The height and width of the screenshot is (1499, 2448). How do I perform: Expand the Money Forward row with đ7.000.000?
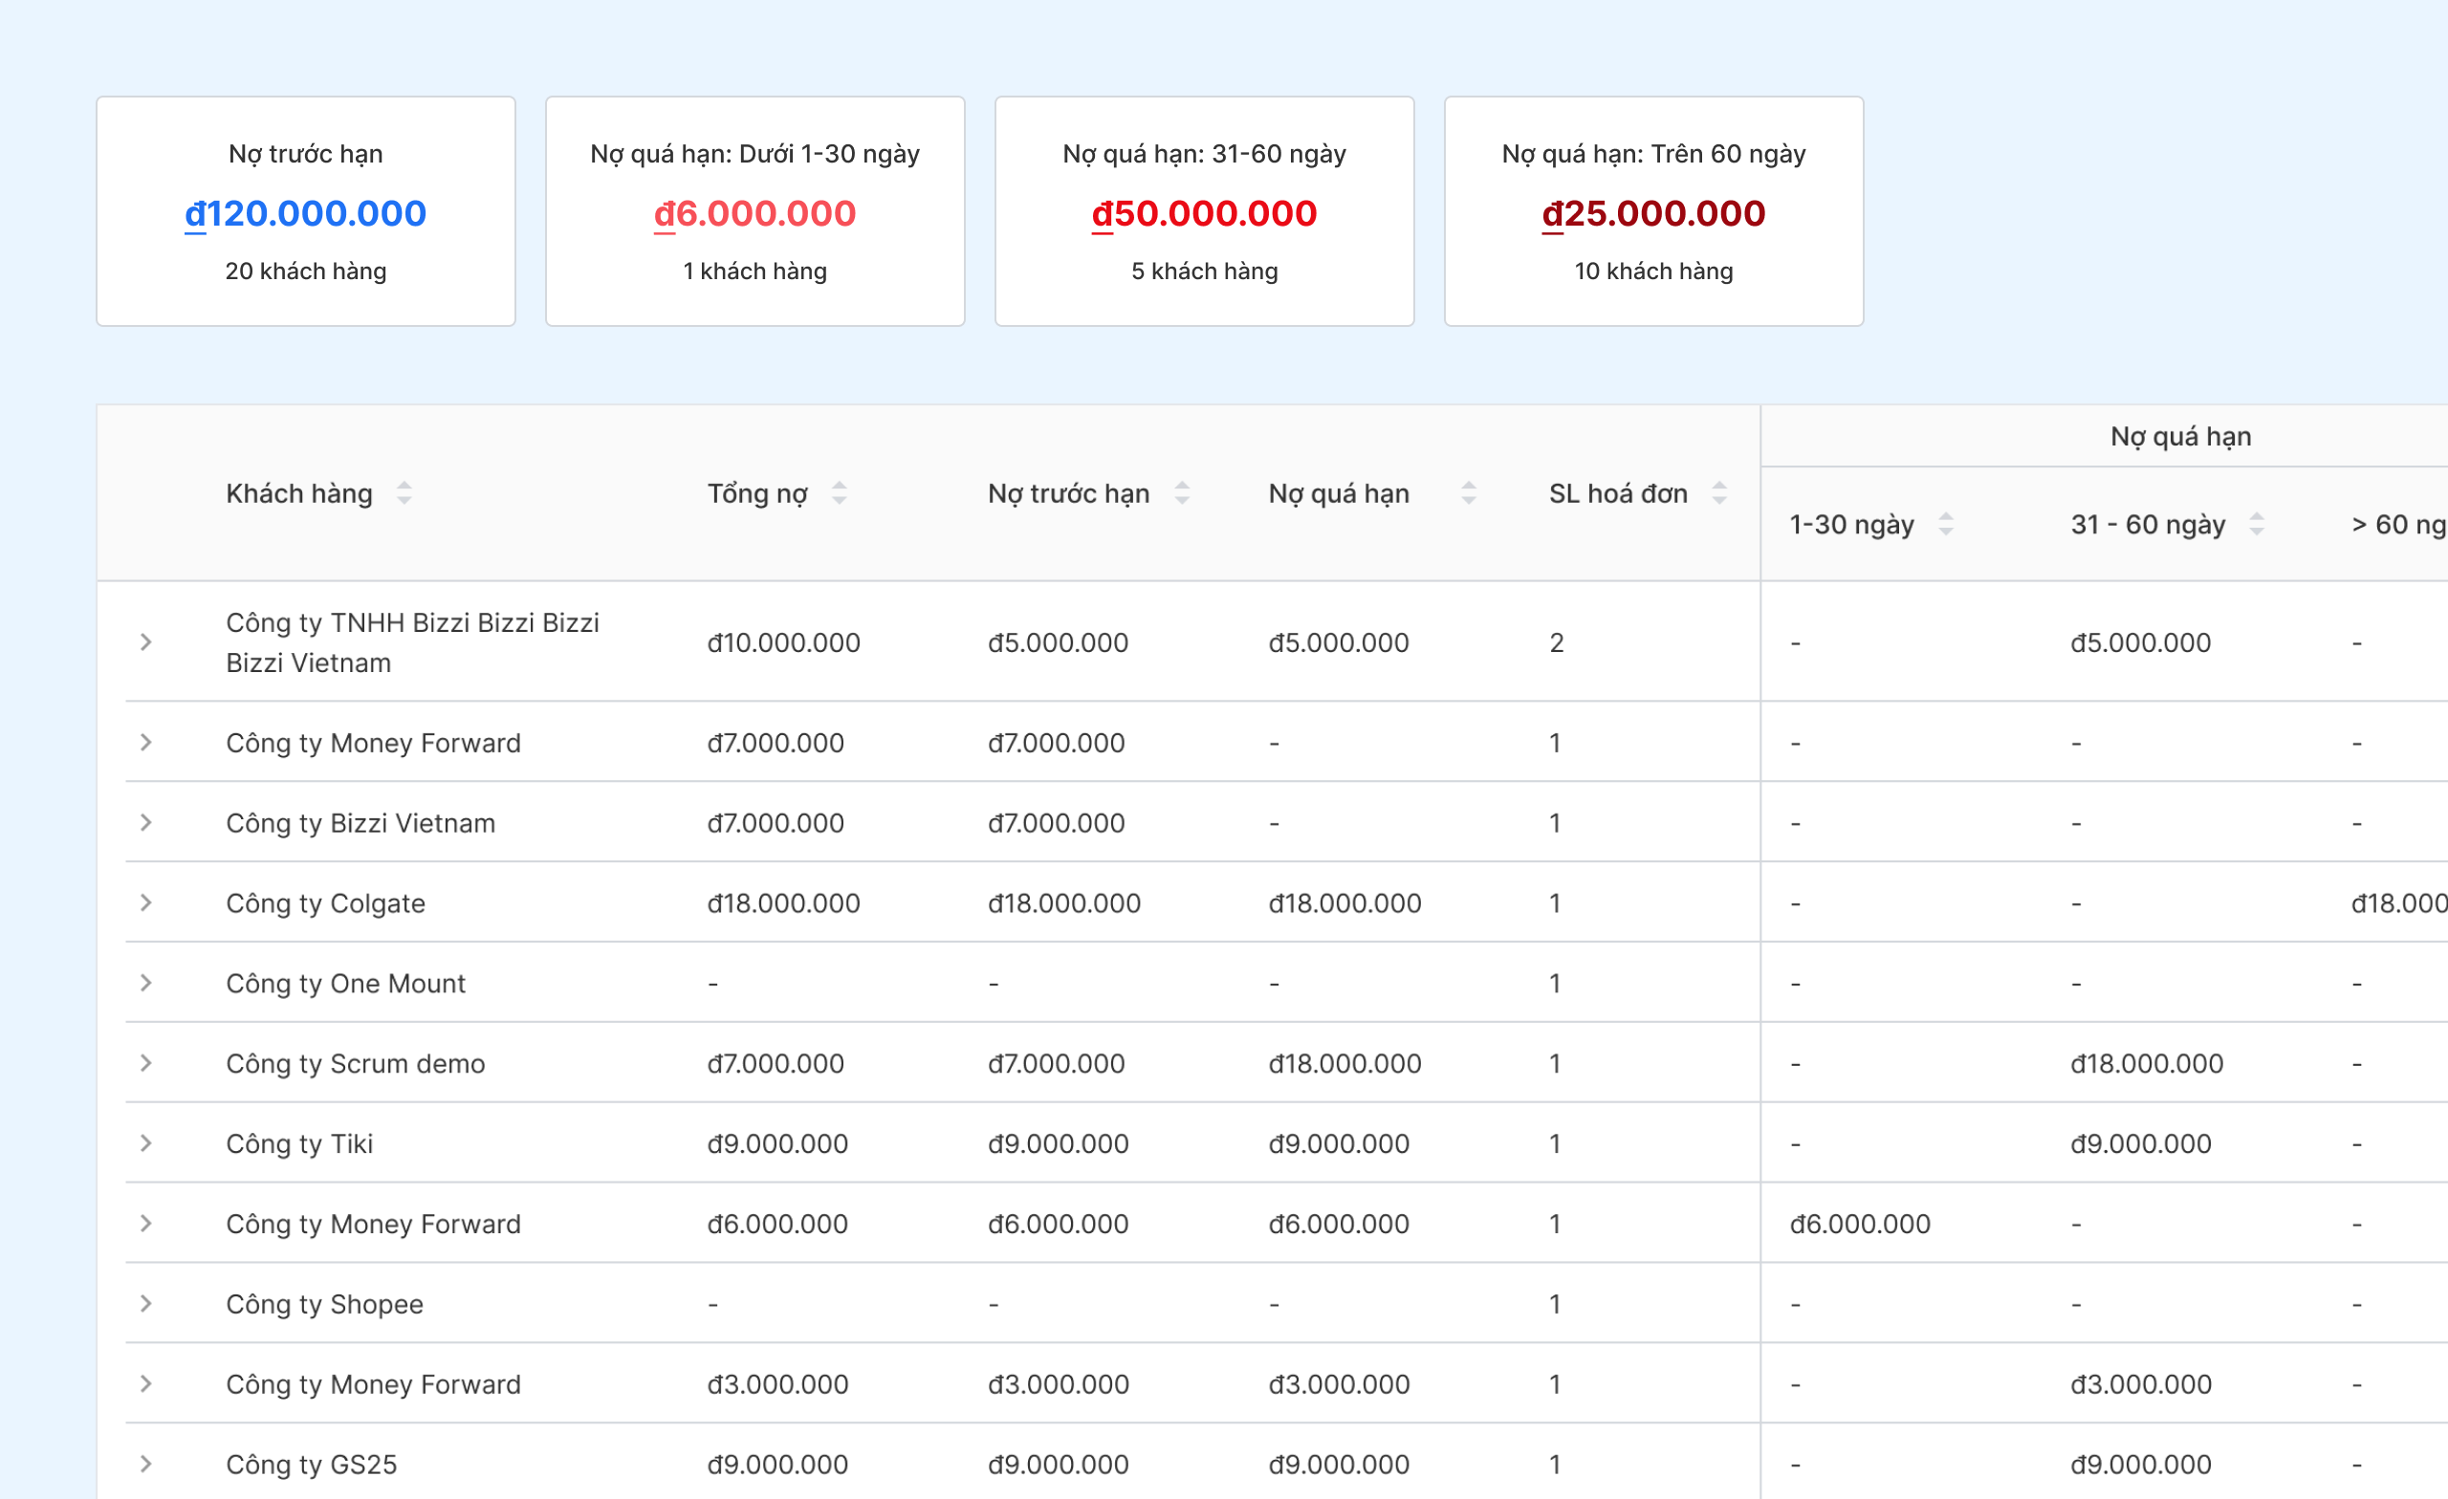coord(146,743)
